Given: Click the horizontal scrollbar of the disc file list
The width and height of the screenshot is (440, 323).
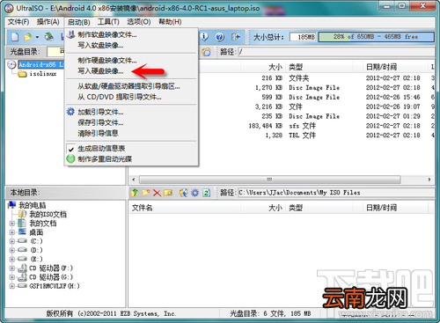Looking at the screenshot, I should tap(270, 180).
